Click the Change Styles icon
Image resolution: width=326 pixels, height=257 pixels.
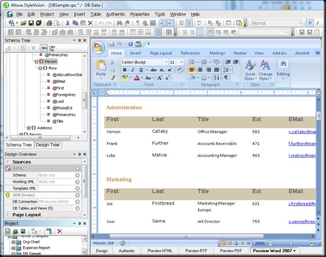[265, 70]
